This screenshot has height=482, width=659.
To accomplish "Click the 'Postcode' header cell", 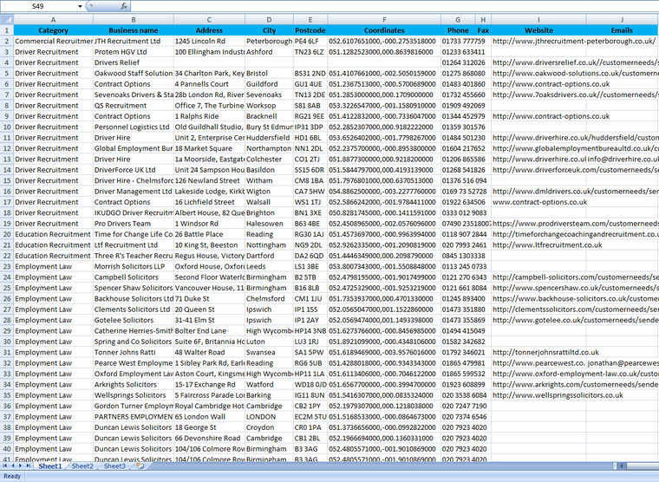I will 310,30.
